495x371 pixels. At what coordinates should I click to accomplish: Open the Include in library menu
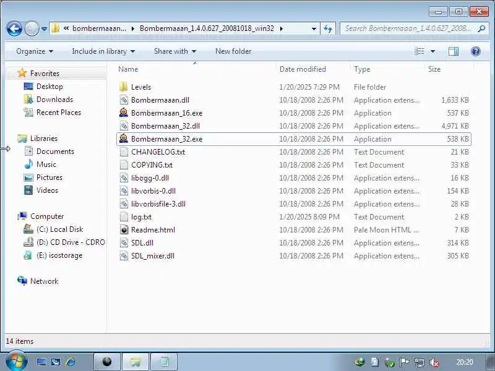tap(103, 51)
